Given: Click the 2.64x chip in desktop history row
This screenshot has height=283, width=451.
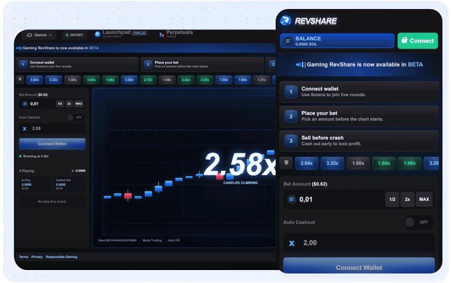Looking at the screenshot, I should pyautogui.click(x=35, y=80).
